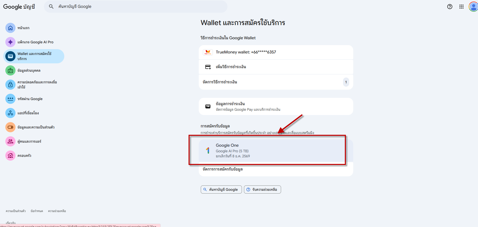Click the Home icon in the sidebar
This screenshot has height=227, width=478.
pos(10,28)
